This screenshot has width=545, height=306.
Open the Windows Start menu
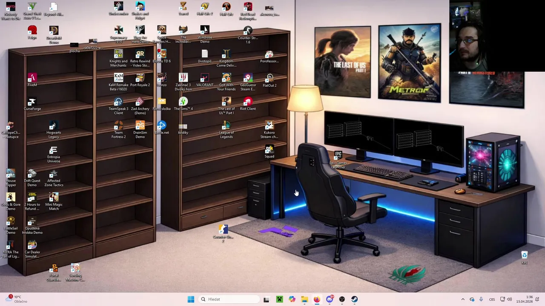click(x=191, y=299)
